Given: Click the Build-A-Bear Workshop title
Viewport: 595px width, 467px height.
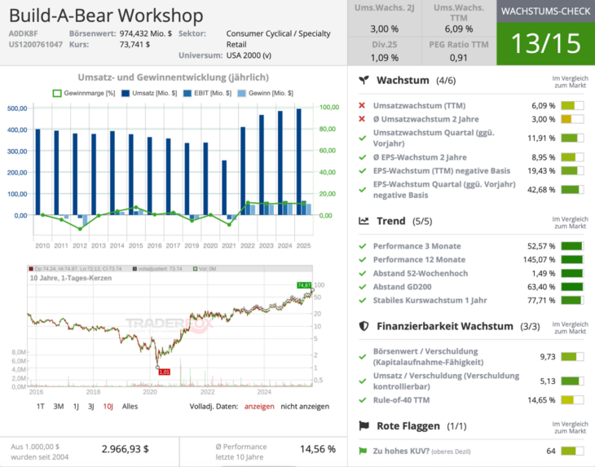Looking at the screenshot, I should (106, 15).
